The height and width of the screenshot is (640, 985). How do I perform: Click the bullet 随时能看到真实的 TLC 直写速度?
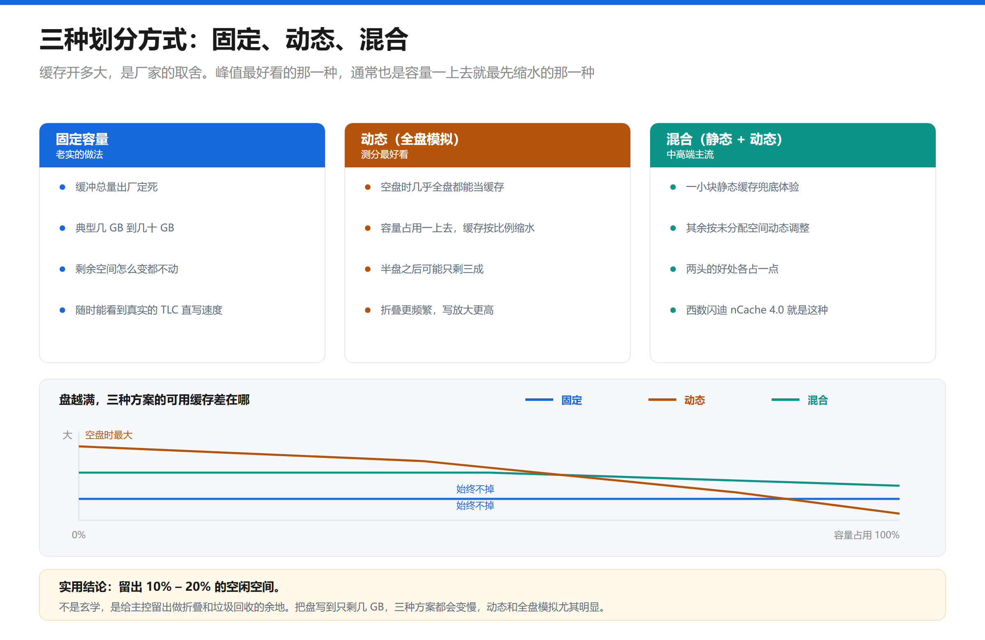coord(149,310)
